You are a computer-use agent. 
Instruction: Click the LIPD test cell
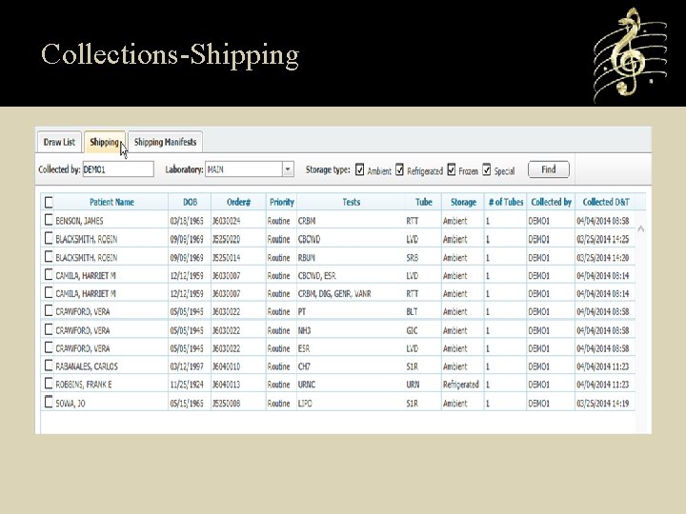tap(305, 404)
